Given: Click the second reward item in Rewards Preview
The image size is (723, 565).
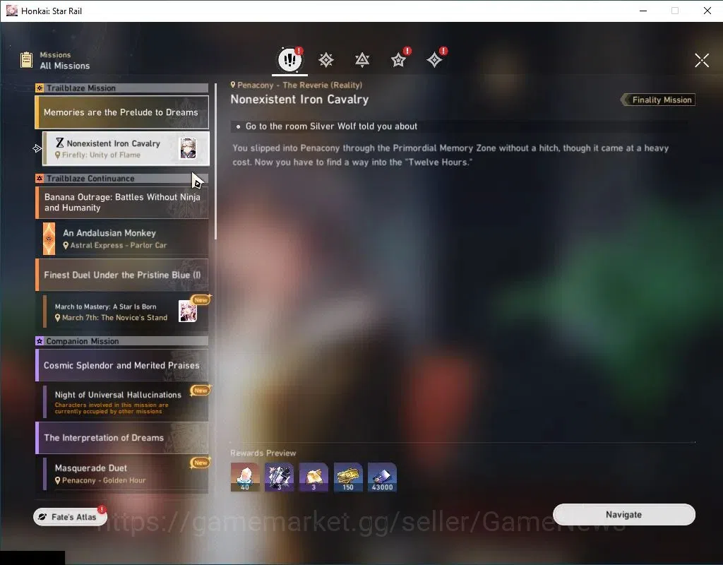Looking at the screenshot, I should point(279,477).
